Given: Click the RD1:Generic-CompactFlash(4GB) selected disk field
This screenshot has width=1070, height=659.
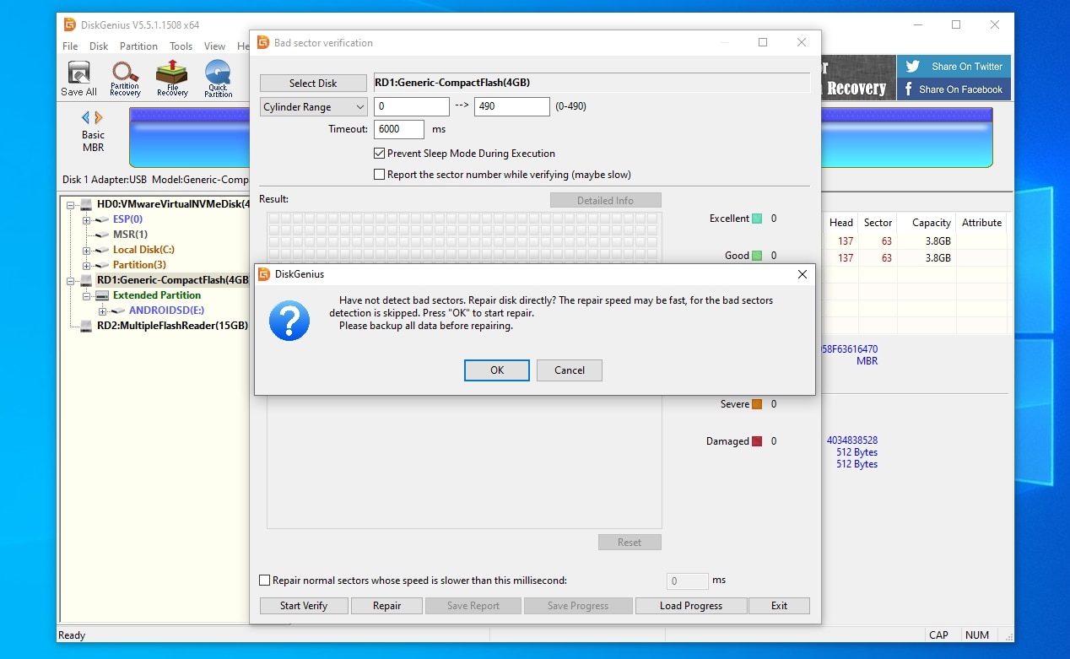Looking at the screenshot, I should 592,83.
